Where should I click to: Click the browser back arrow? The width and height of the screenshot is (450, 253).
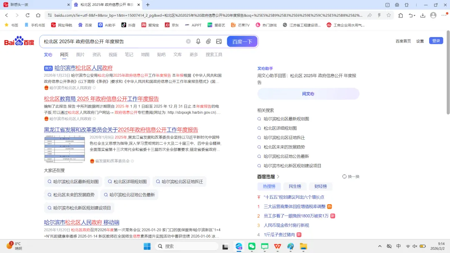pos(7,15)
